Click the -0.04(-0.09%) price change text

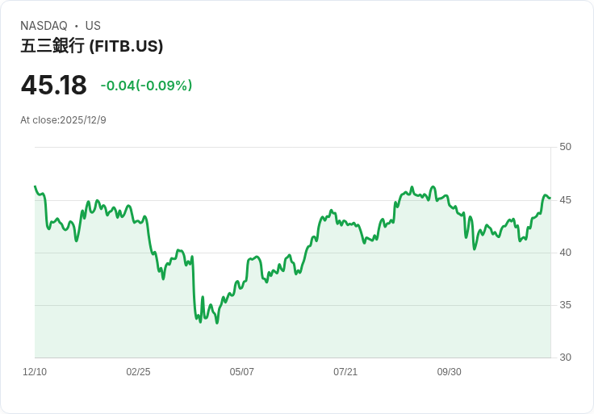click(x=146, y=86)
